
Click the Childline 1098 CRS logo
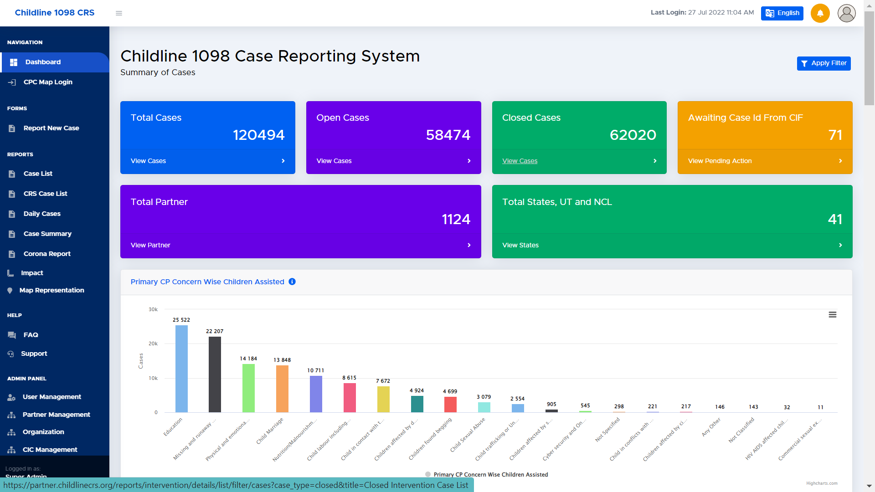pos(55,13)
